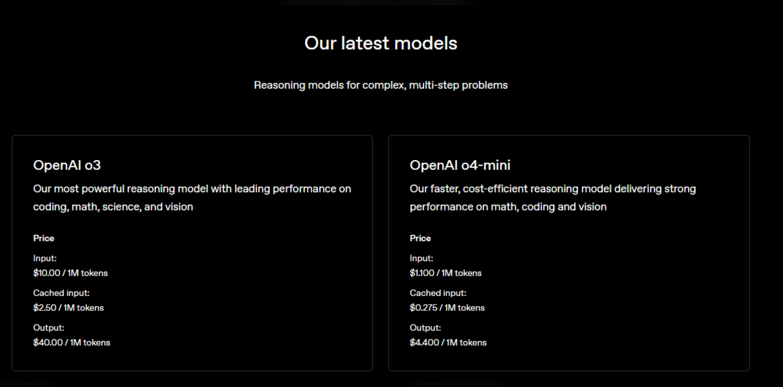This screenshot has width=783, height=387.
Task: Click the "Our latest models" heading
Action: pos(381,43)
